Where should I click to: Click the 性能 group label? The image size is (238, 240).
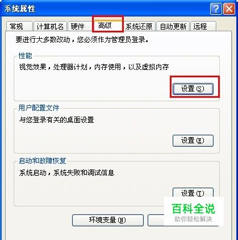coord(25,56)
